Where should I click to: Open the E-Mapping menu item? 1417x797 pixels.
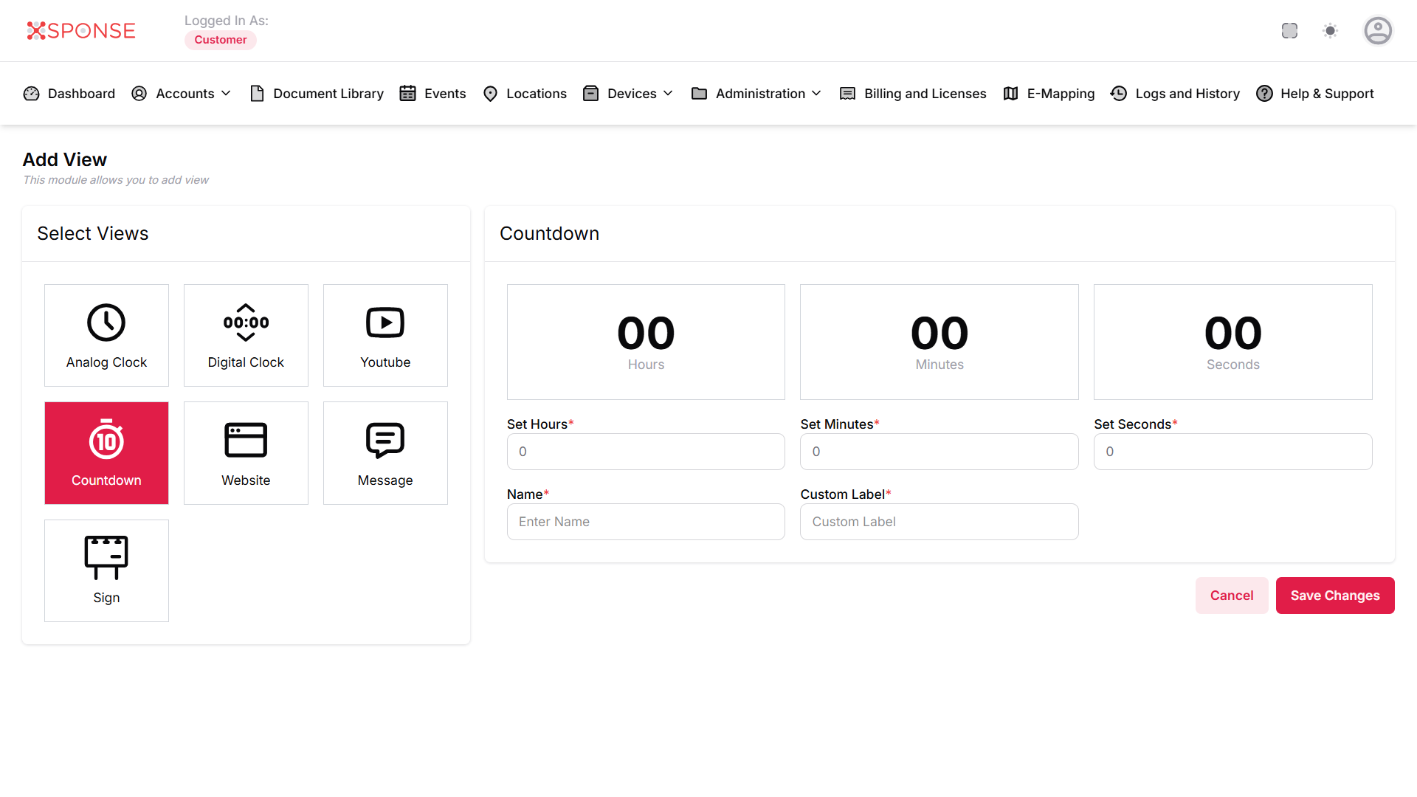click(x=1049, y=94)
